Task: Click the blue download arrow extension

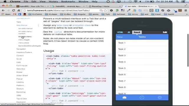Action: [157, 11]
